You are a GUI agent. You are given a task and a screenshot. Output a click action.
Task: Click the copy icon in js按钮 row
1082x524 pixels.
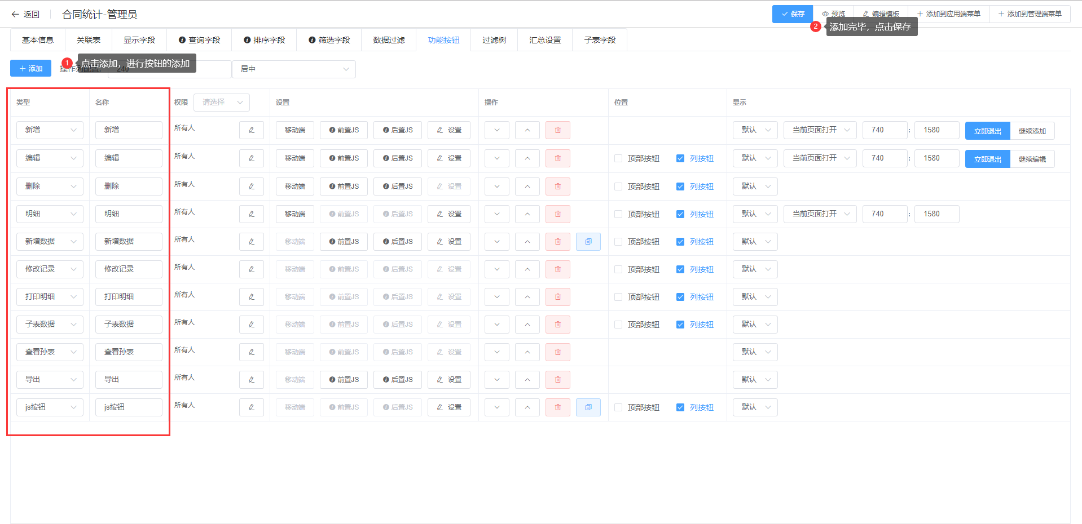588,407
